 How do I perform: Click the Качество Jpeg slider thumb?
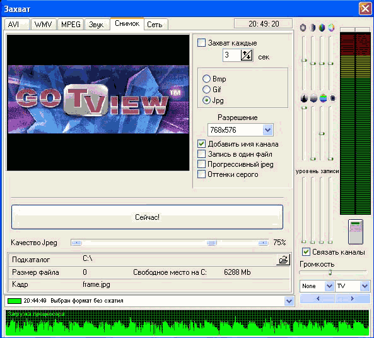pos(212,243)
